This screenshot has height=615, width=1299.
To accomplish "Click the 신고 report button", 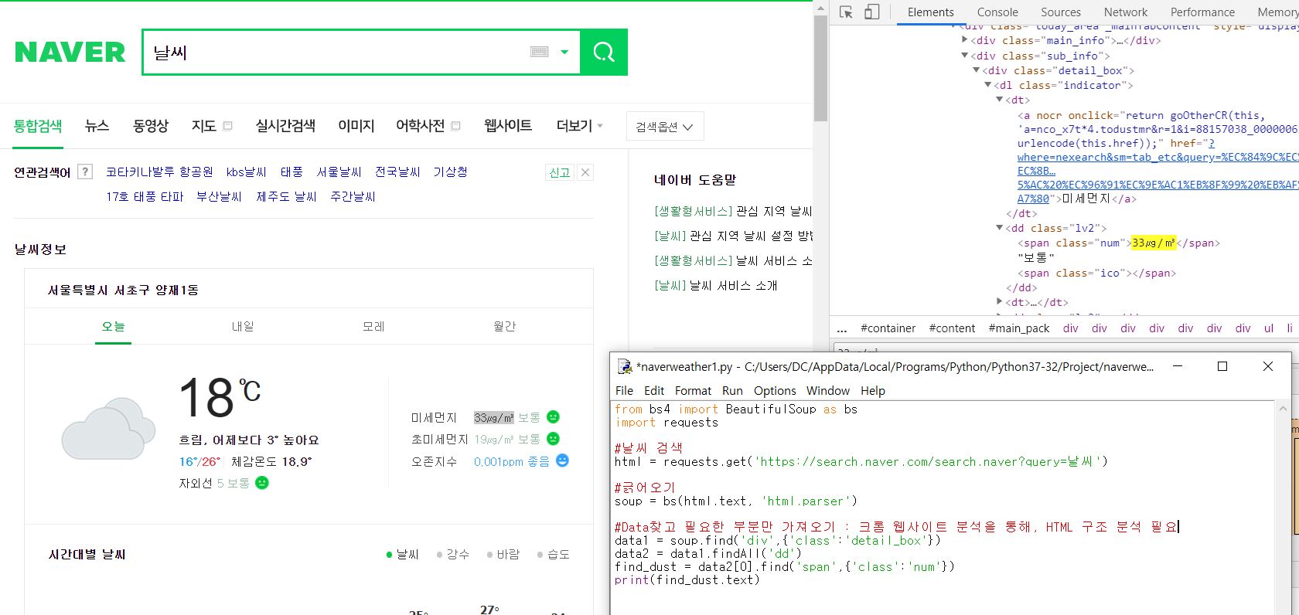I will (x=559, y=172).
